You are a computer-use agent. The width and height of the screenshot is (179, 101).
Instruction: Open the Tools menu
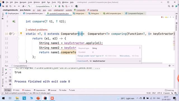point(54,2)
